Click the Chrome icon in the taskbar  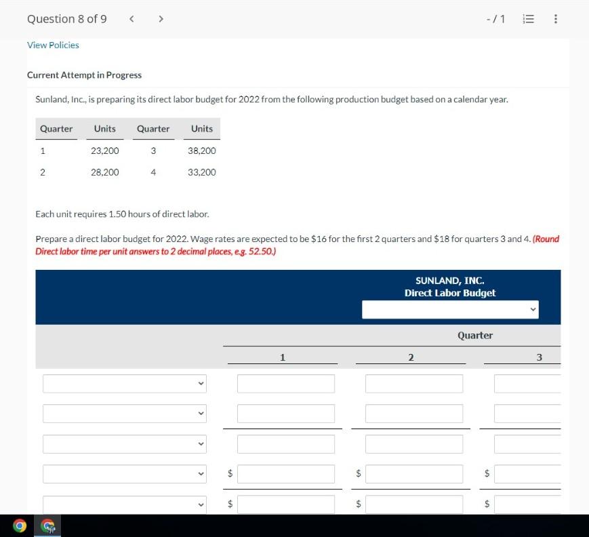[20, 525]
